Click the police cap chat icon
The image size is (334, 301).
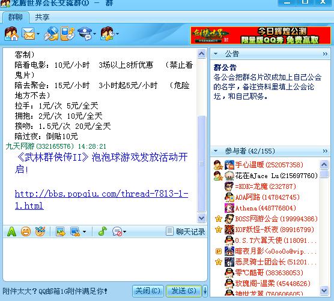point(85,34)
